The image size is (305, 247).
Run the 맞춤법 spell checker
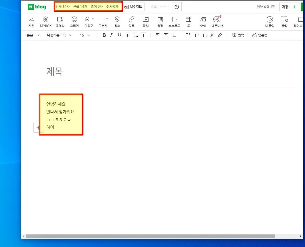coord(260,35)
